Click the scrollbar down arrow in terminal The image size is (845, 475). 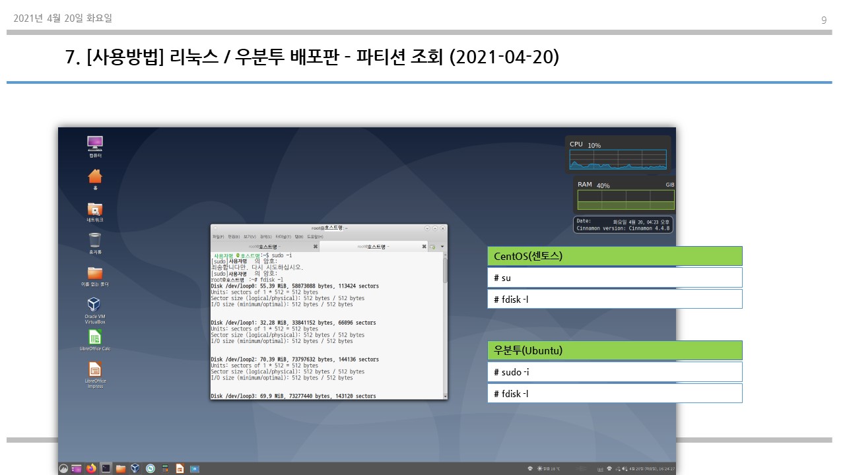click(445, 396)
